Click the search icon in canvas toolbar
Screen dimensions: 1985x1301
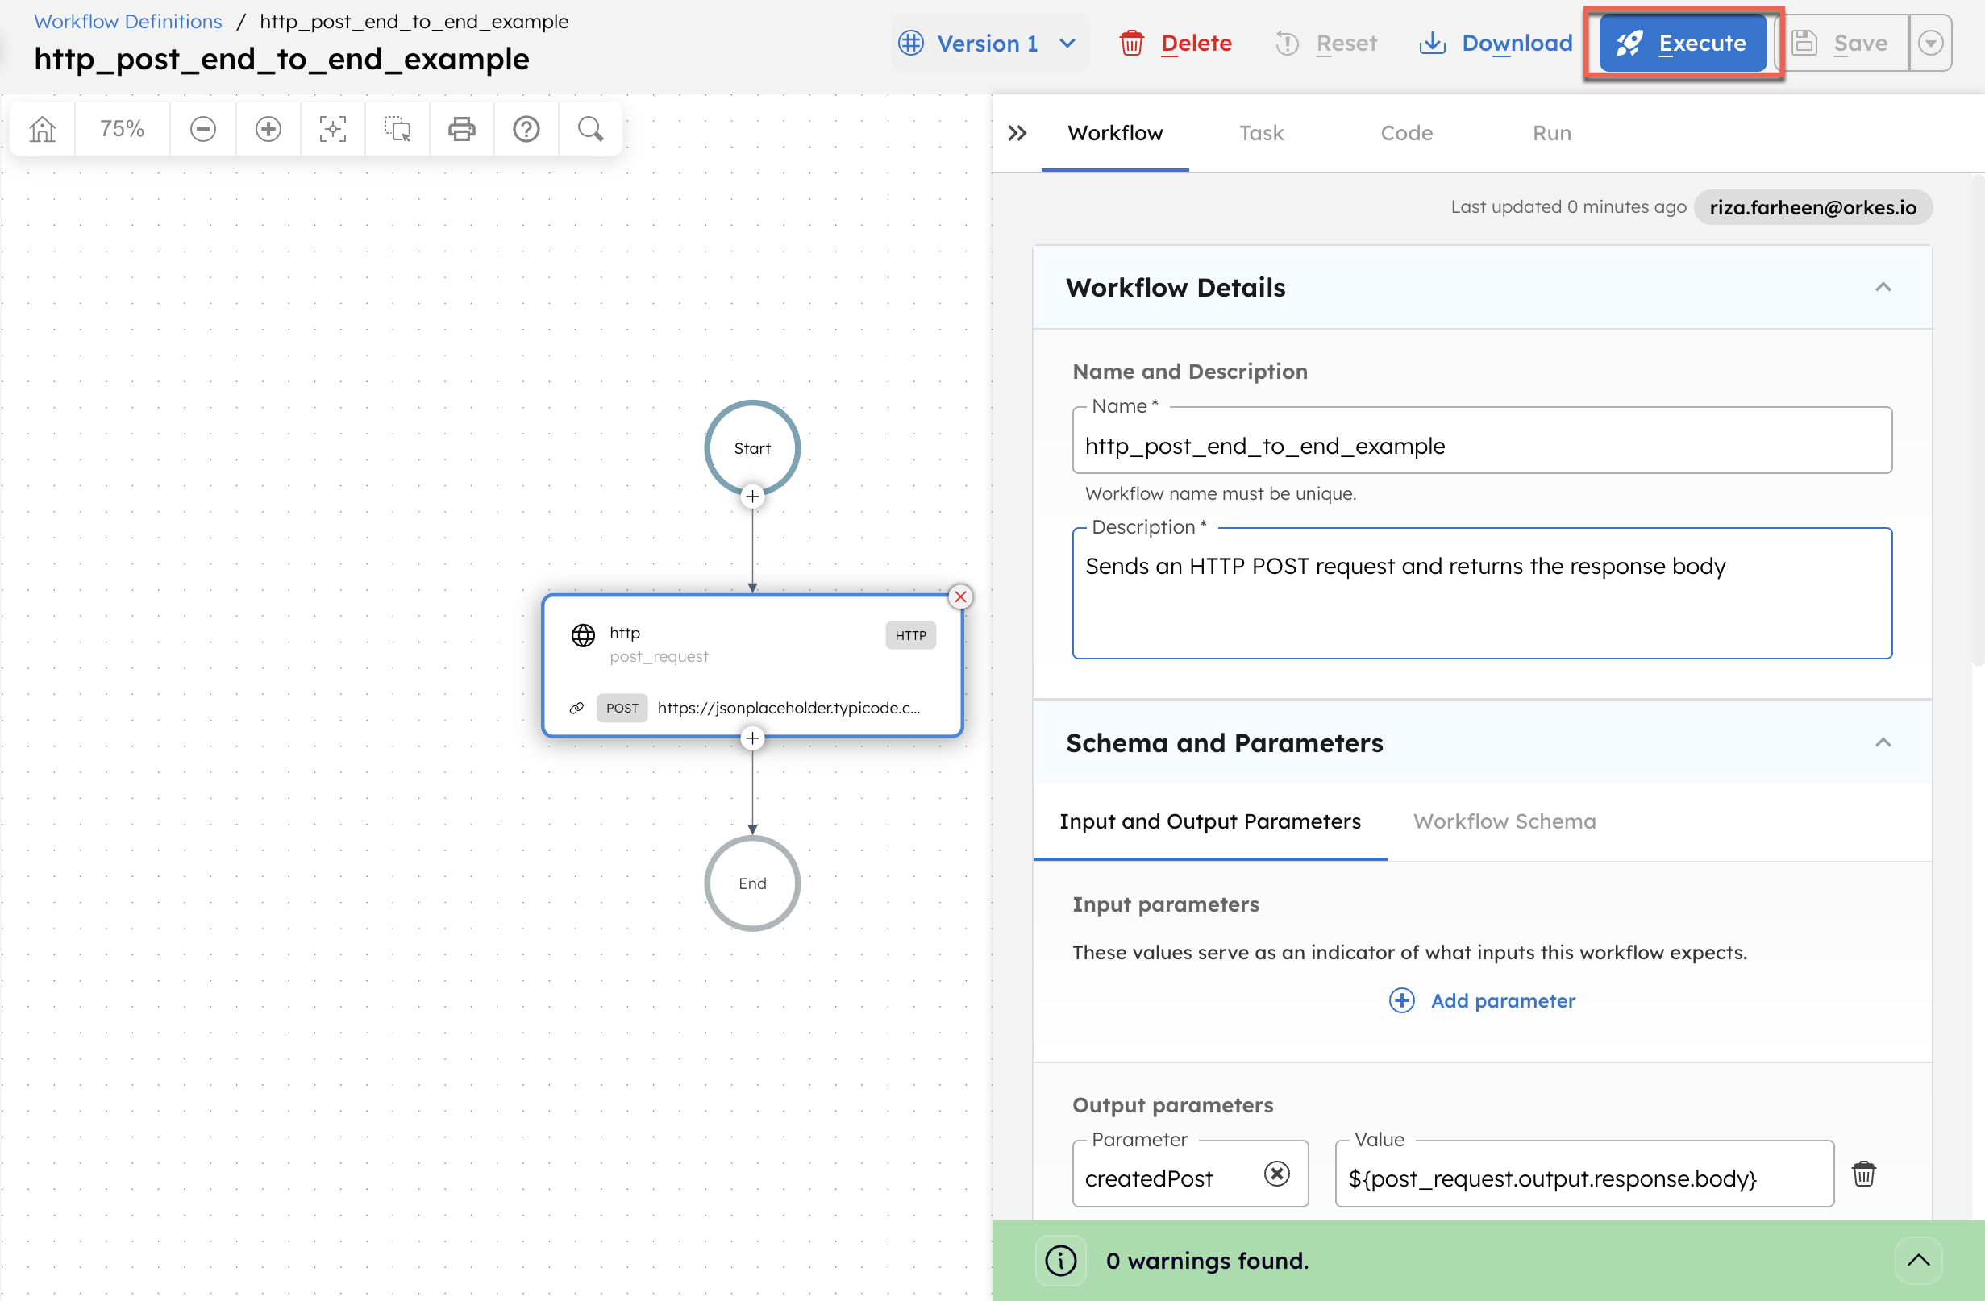pos(589,128)
